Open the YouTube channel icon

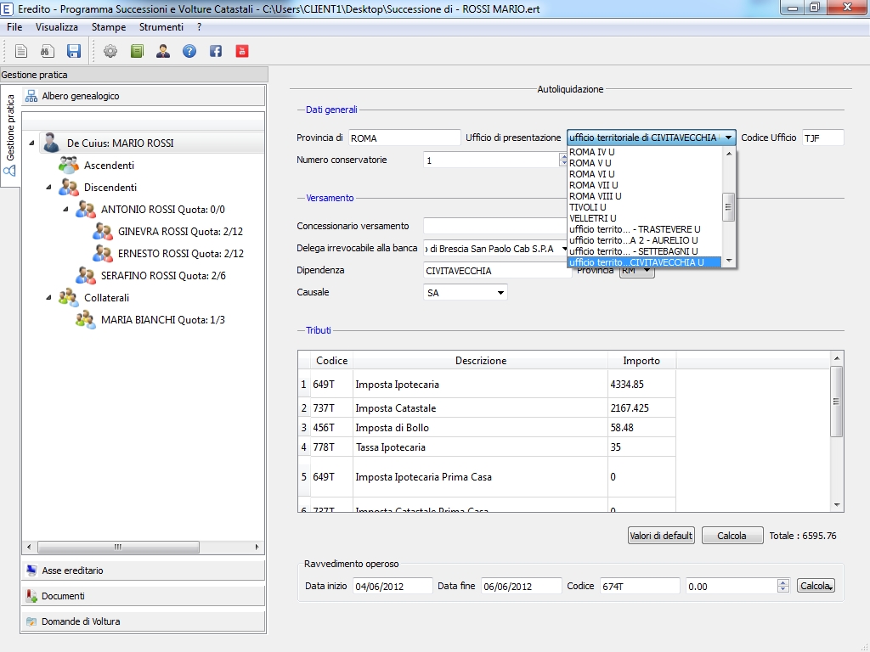[242, 51]
